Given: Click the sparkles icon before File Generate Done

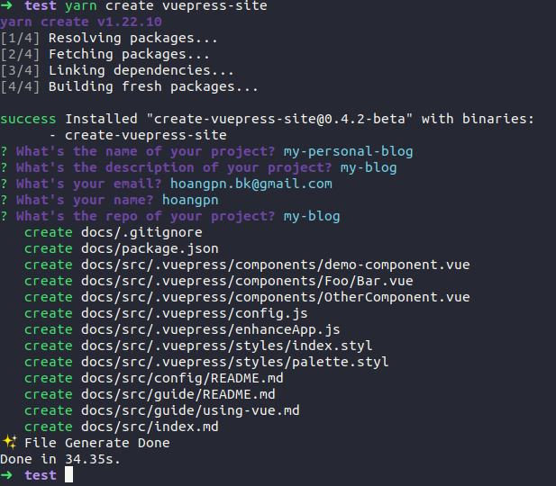Looking at the screenshot, I should pyautogui.click(x=10, y=443).
